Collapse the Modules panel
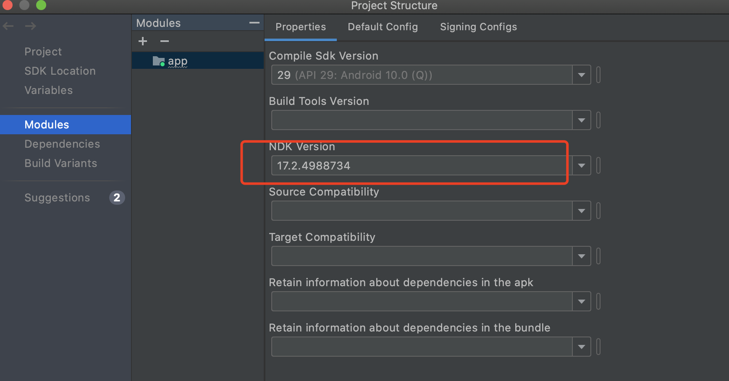The width and height of the screenshot is (729, 381). (x=254, y=23)
